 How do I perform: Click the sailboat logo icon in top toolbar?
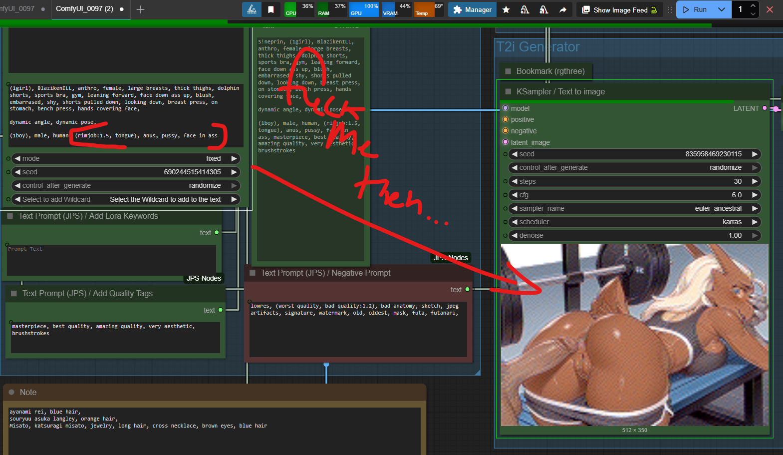coord(252,9)
